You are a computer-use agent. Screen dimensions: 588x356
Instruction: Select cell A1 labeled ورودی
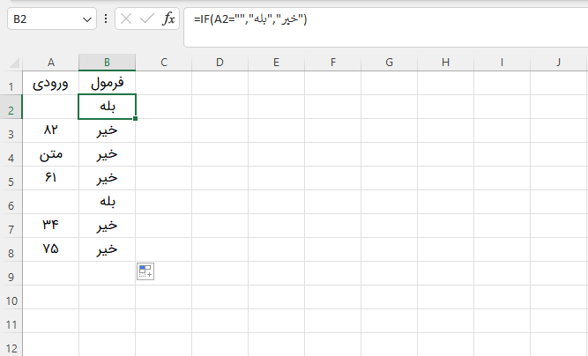click(x=51, y=85)
